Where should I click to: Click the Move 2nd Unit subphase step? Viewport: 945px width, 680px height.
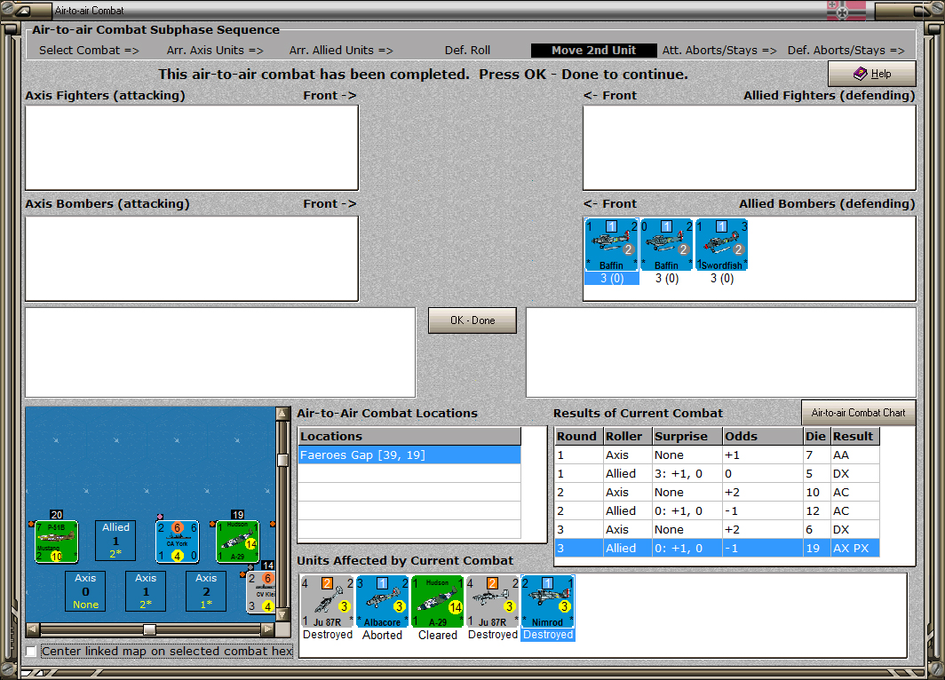(x=593, y=51)
